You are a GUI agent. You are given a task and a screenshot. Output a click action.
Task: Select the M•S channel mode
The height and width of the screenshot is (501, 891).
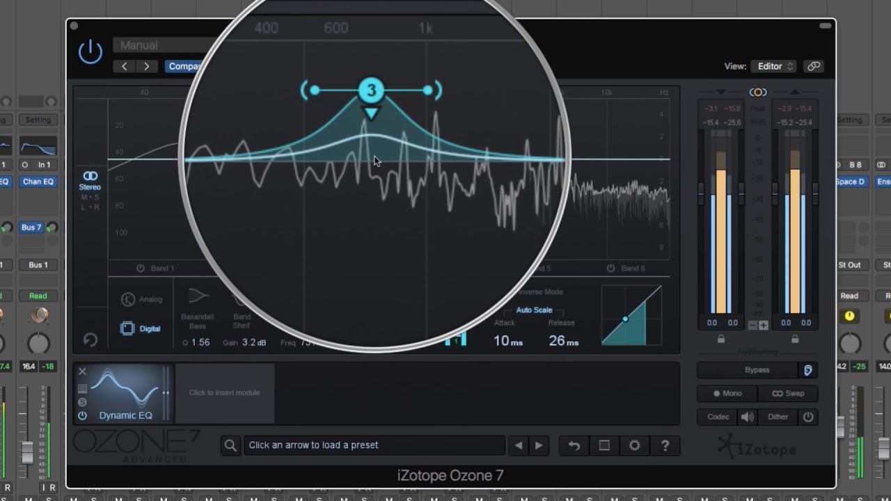[x=90, y=197]
